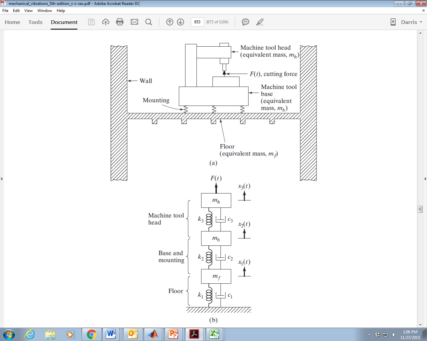
Task: Open the Find search tool
Action: (148, 22)
